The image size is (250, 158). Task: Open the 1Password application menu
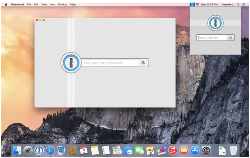point(17,5)
